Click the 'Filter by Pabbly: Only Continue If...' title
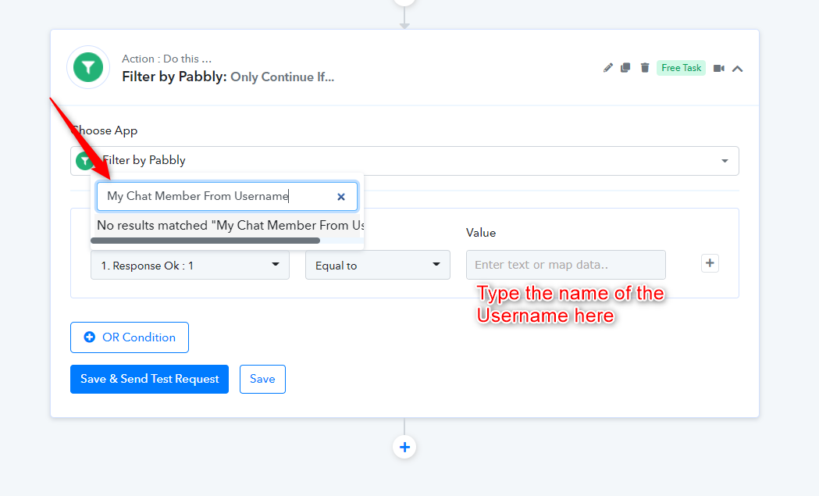819x496 pixels. (228, 77)
